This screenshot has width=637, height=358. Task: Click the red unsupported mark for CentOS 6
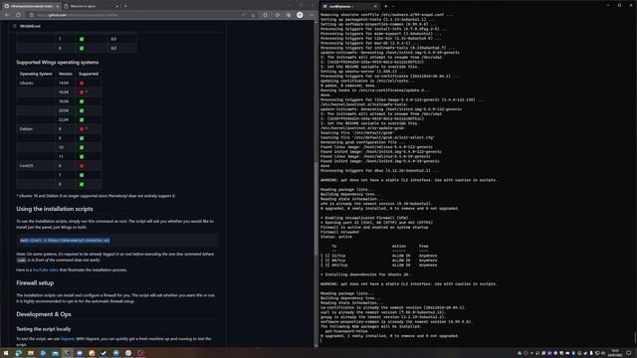(x=82, y=166)
